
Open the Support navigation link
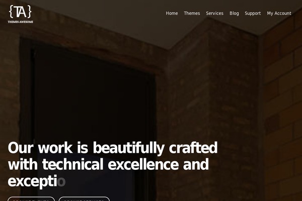[253, 13]
